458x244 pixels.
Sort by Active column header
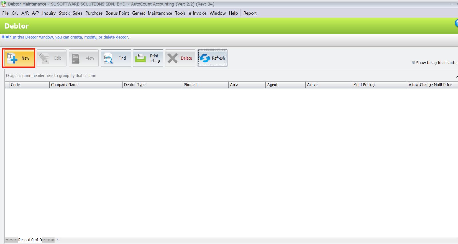point(329,85)
